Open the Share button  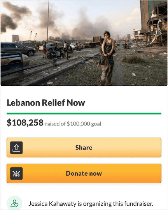(84, 148)
